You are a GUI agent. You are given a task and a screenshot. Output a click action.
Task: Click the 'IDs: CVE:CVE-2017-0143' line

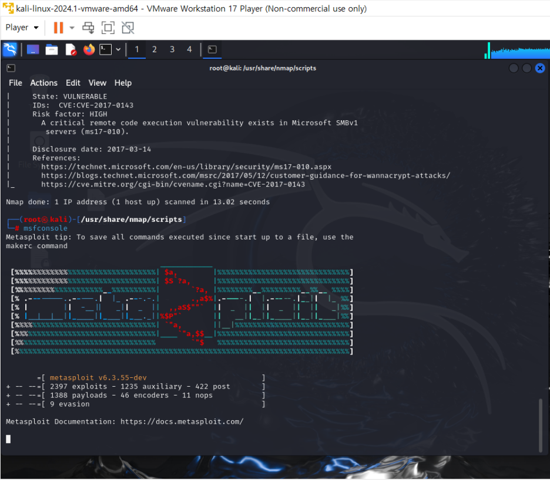click(x=83, y=105)
